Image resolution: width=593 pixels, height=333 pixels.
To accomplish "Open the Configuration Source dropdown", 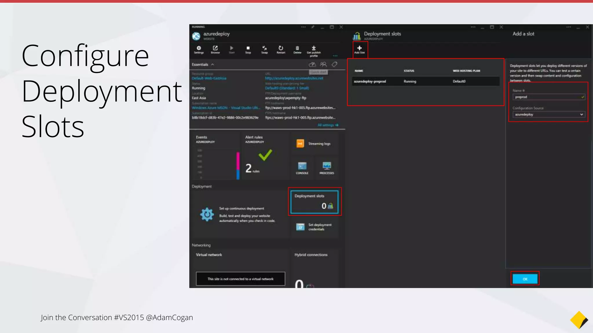I will pyautogui.click(x=549, y=114).
